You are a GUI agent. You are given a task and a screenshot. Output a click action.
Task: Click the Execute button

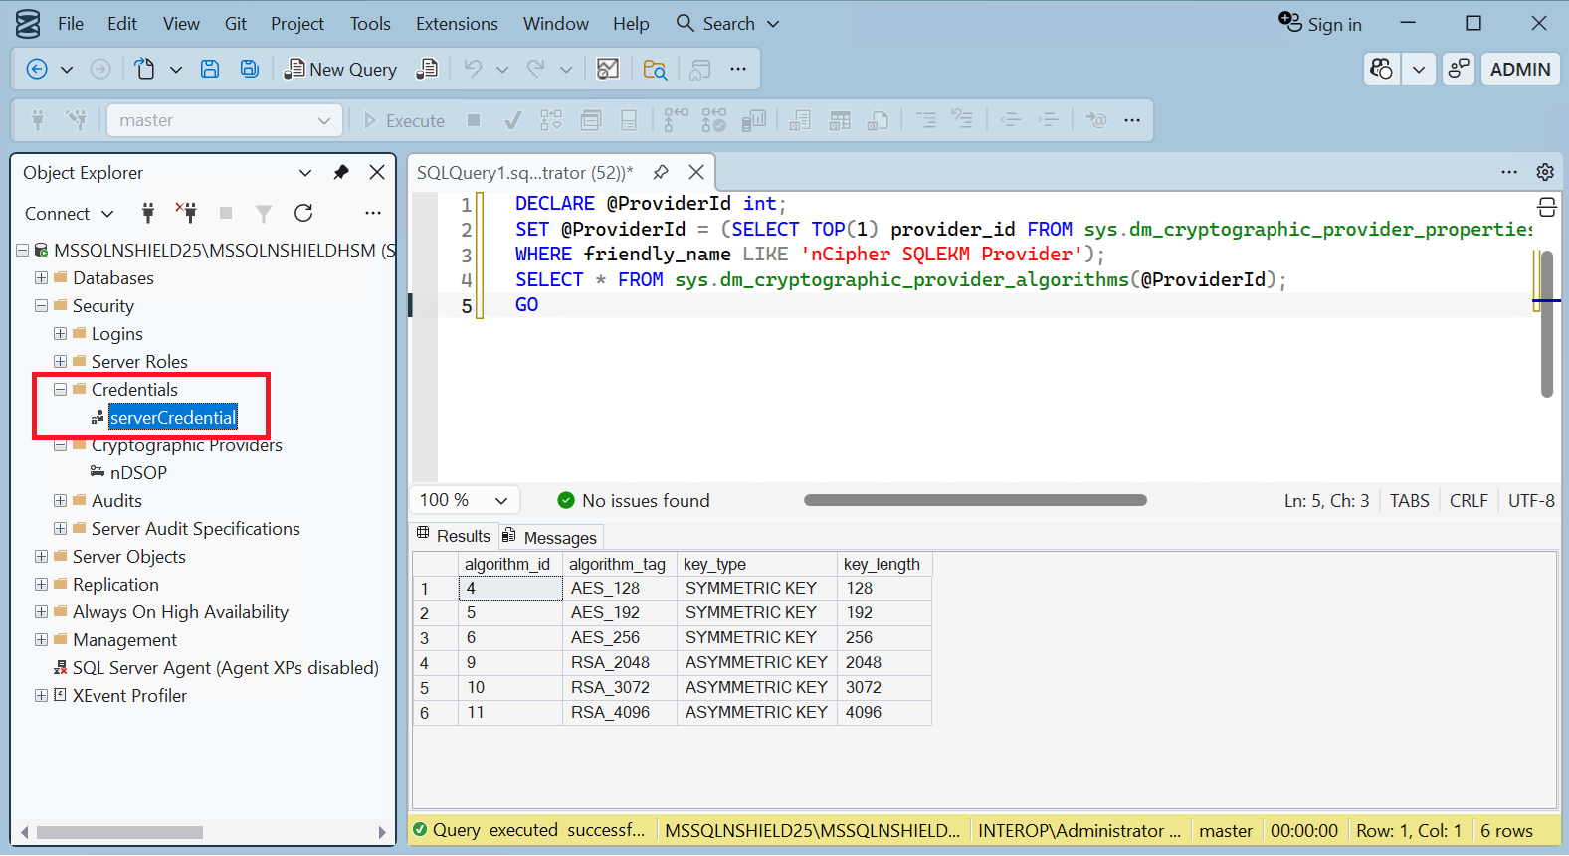point(404,120)
